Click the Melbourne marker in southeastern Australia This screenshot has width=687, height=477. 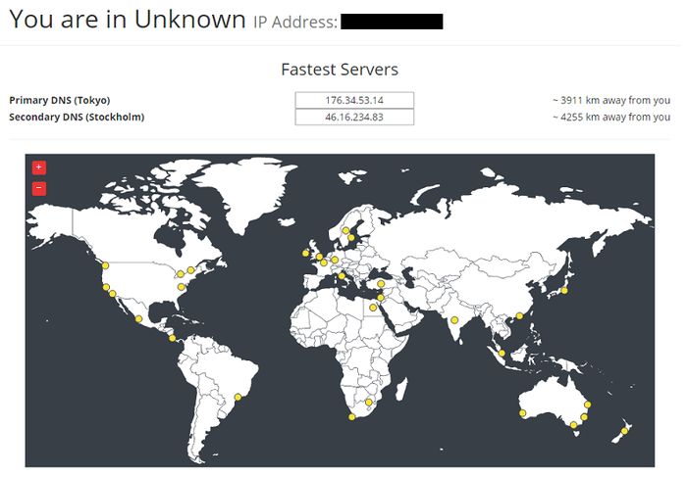tap(573, 425)
